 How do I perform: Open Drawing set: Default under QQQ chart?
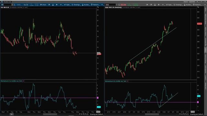(197, 114)
